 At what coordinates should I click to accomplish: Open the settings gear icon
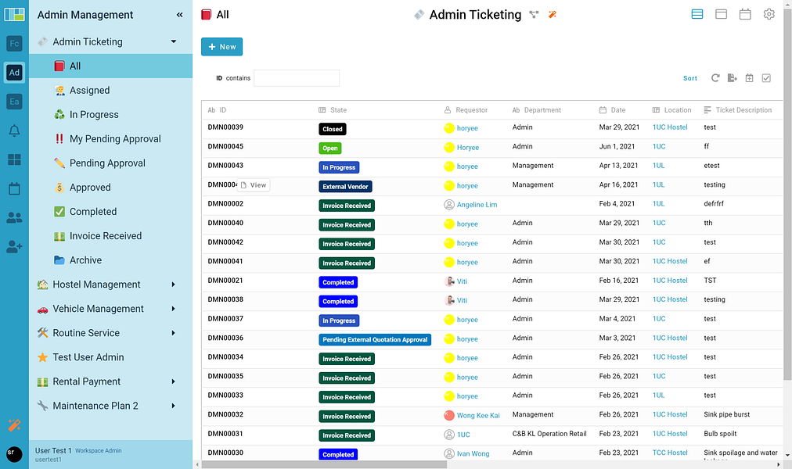click(x=769, y=14)
